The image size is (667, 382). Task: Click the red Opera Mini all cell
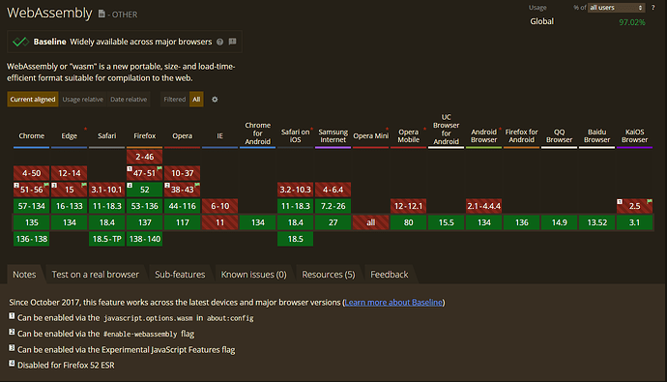pyautogui.click(x=371, y=222)
